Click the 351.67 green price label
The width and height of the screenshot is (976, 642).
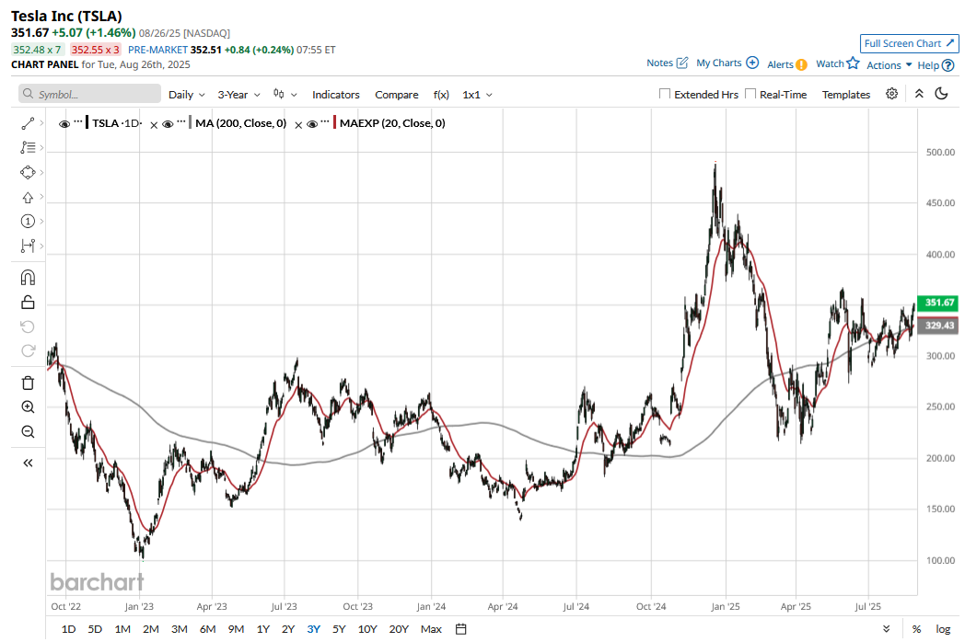938,302
